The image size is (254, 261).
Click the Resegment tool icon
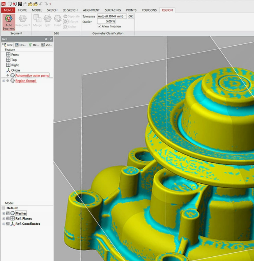23,21
